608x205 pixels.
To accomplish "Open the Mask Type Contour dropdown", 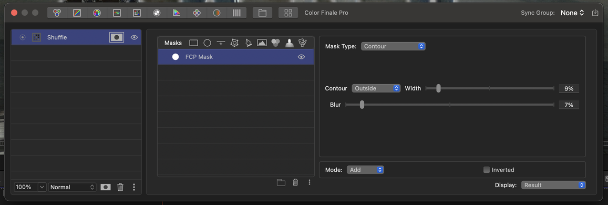I will pos(393,46).
